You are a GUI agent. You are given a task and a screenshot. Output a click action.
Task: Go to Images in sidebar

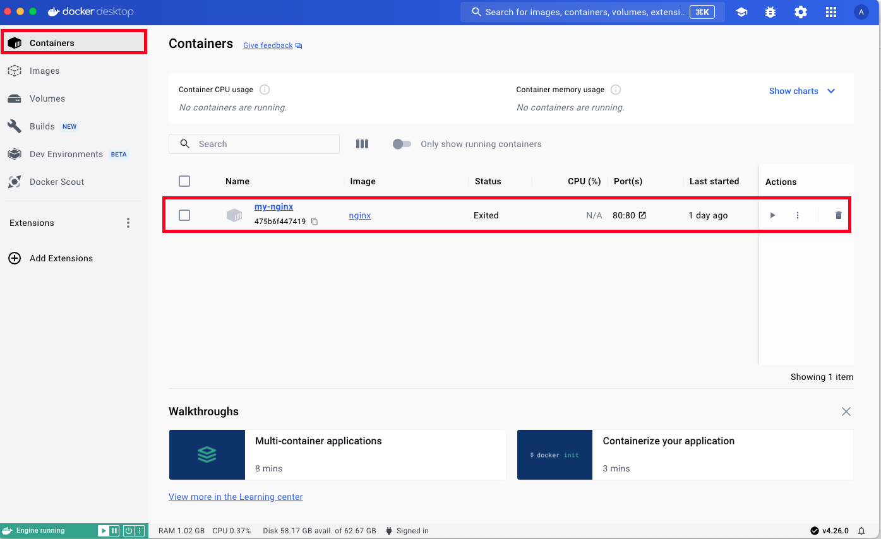pyautogui.click(x=75, y=71)
